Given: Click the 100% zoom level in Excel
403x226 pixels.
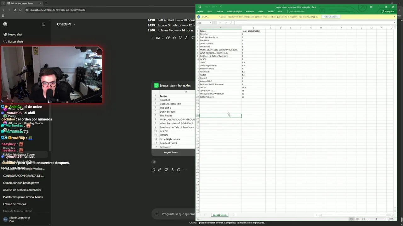Looking at the screenshot, I should pos(391,219).
